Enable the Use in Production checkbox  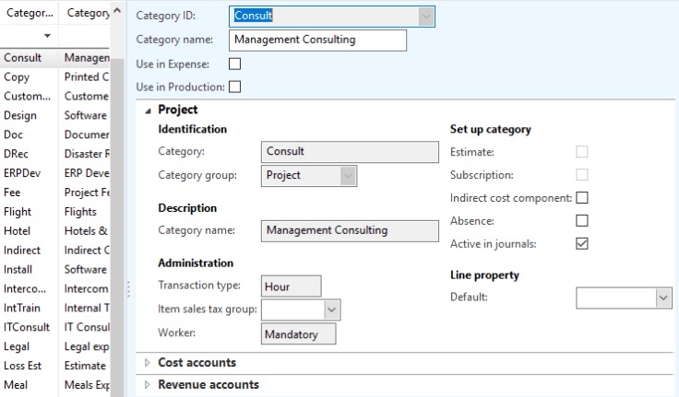point(234,87)
